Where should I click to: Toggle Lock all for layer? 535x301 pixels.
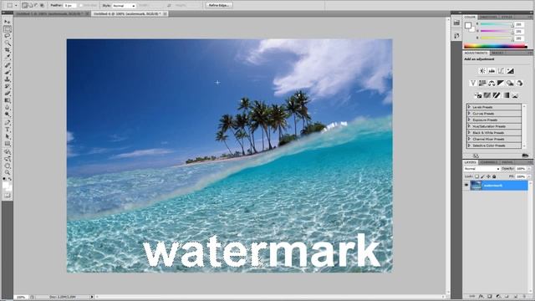point(494,176)
